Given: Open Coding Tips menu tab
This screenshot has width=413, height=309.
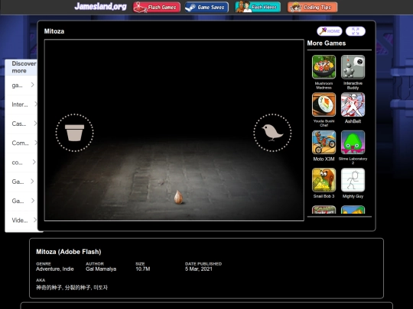Looking at the screenshot, I should [312, 7].
